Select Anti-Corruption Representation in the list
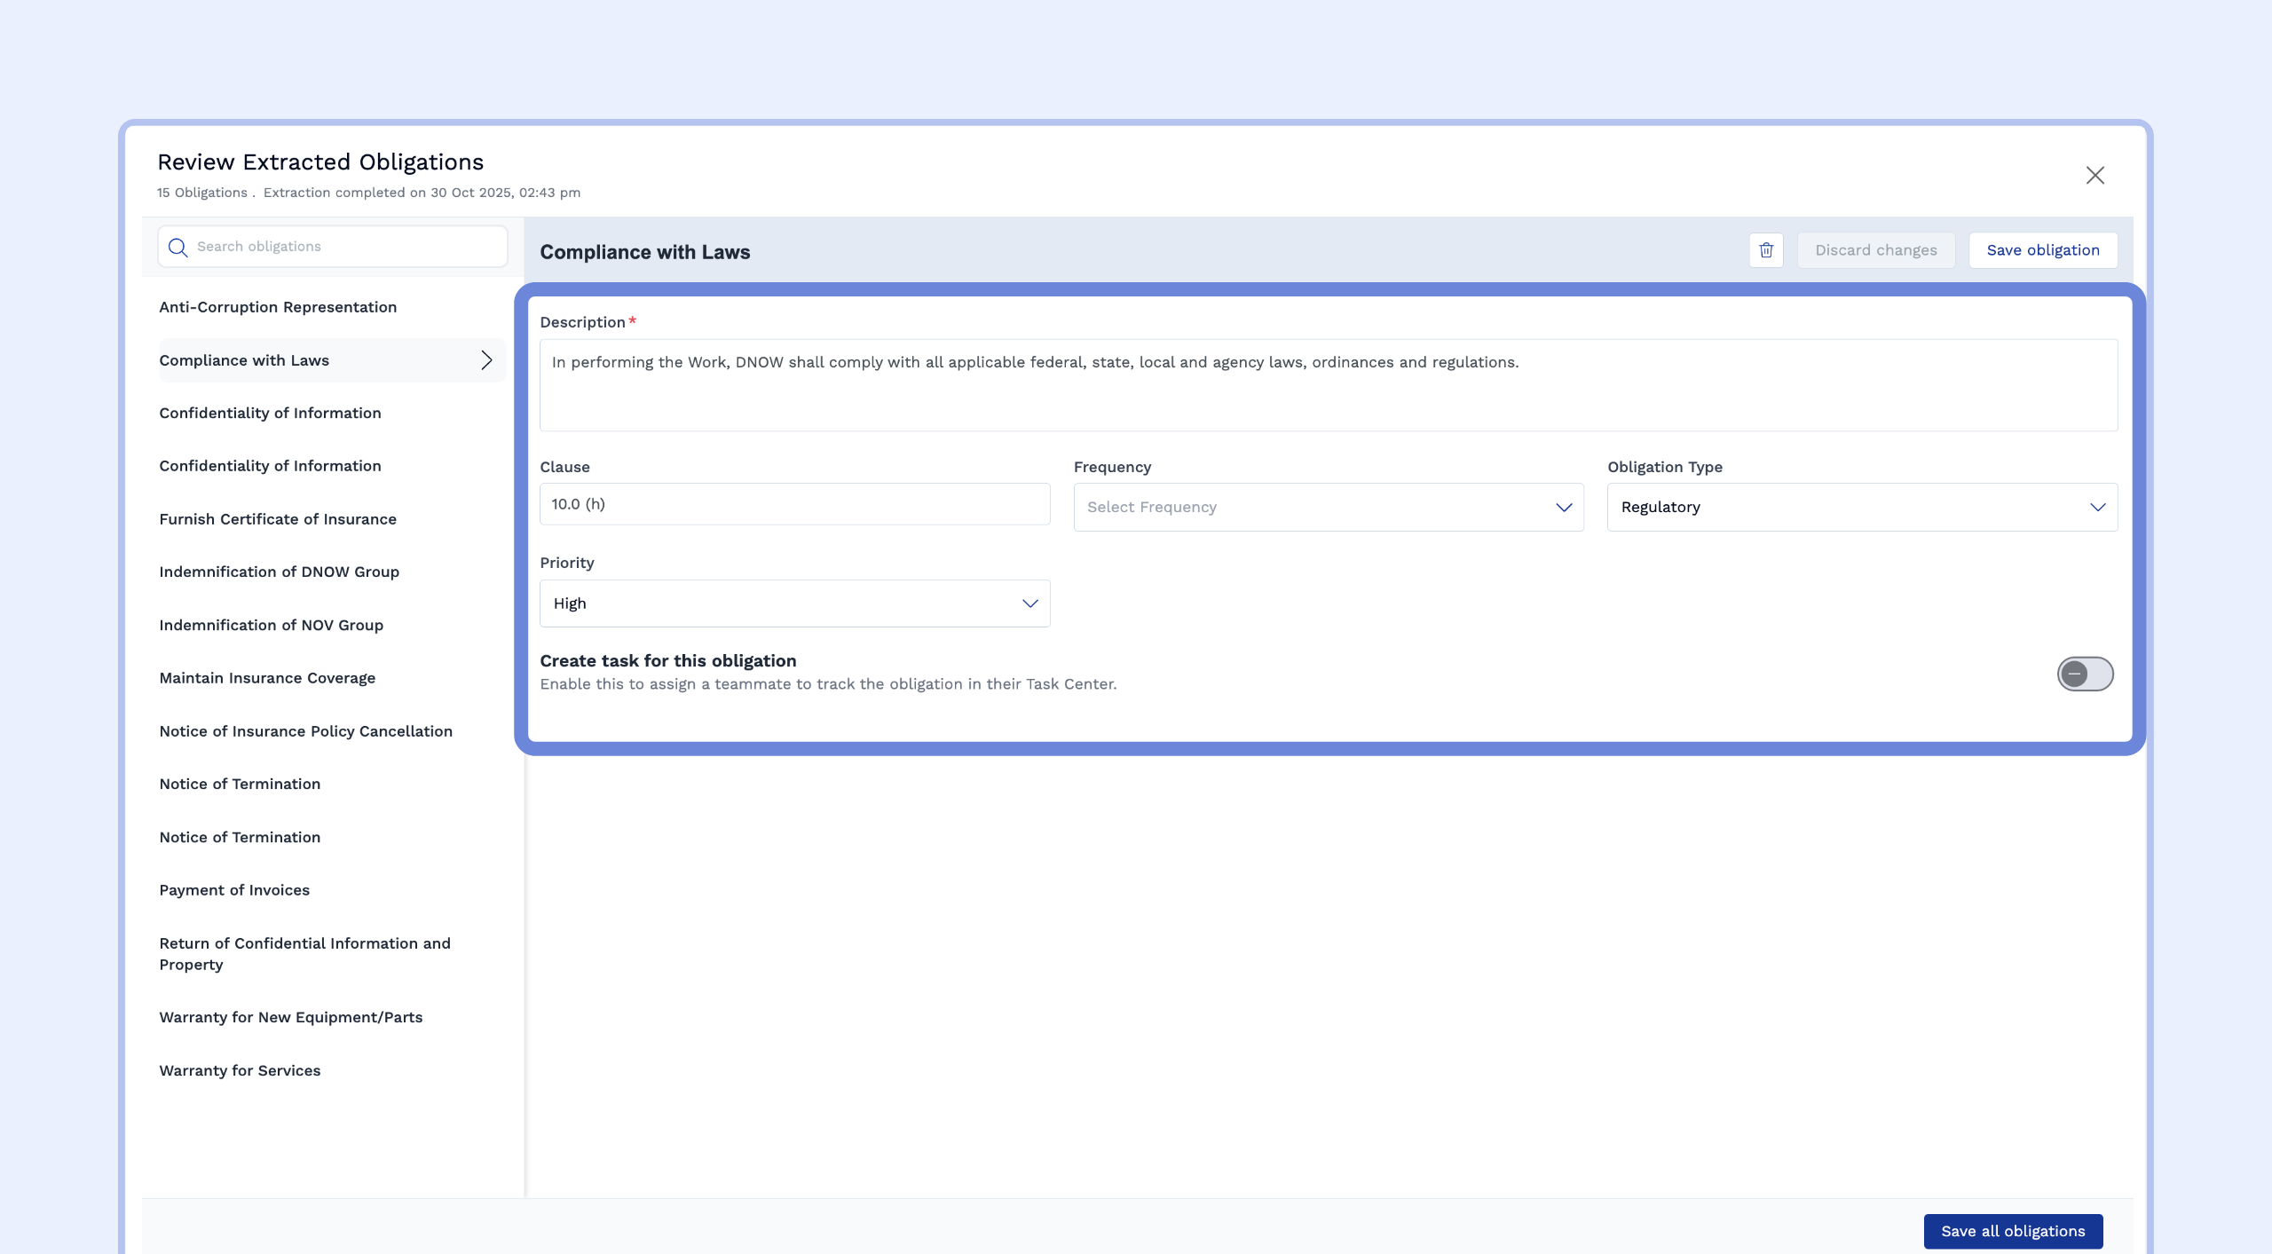The height and width of the screenshot is (1254, 2272). click(278, 307)
